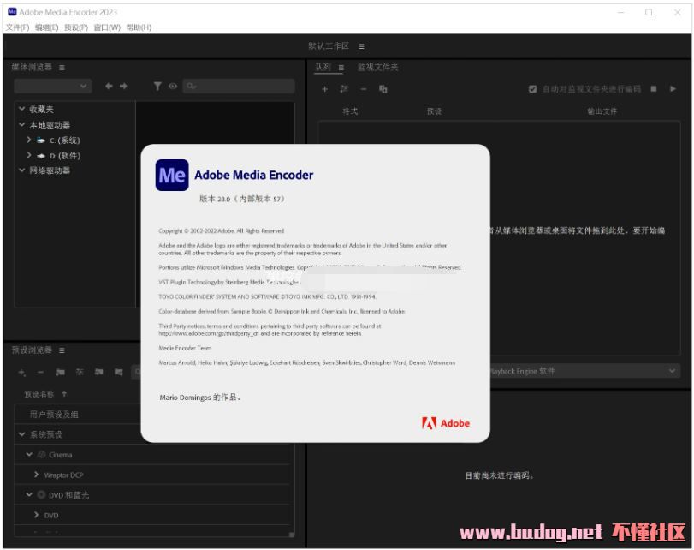
Task: Remove queue item with minus icon
Action: tap(364, 89)
